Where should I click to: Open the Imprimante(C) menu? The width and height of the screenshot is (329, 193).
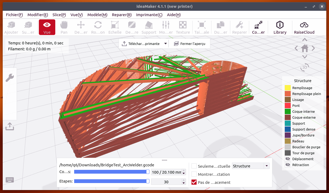[x=149, y=15]
